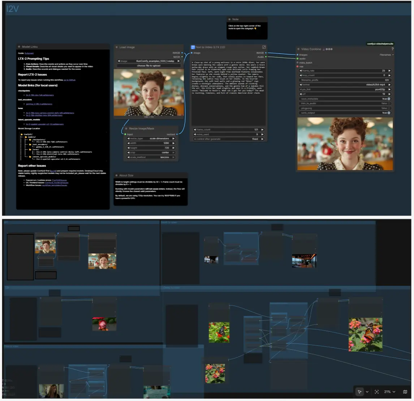This screenshot has width=414, height=401.
Task: Click the Video Combine output preview
Action: coord(345,144)
